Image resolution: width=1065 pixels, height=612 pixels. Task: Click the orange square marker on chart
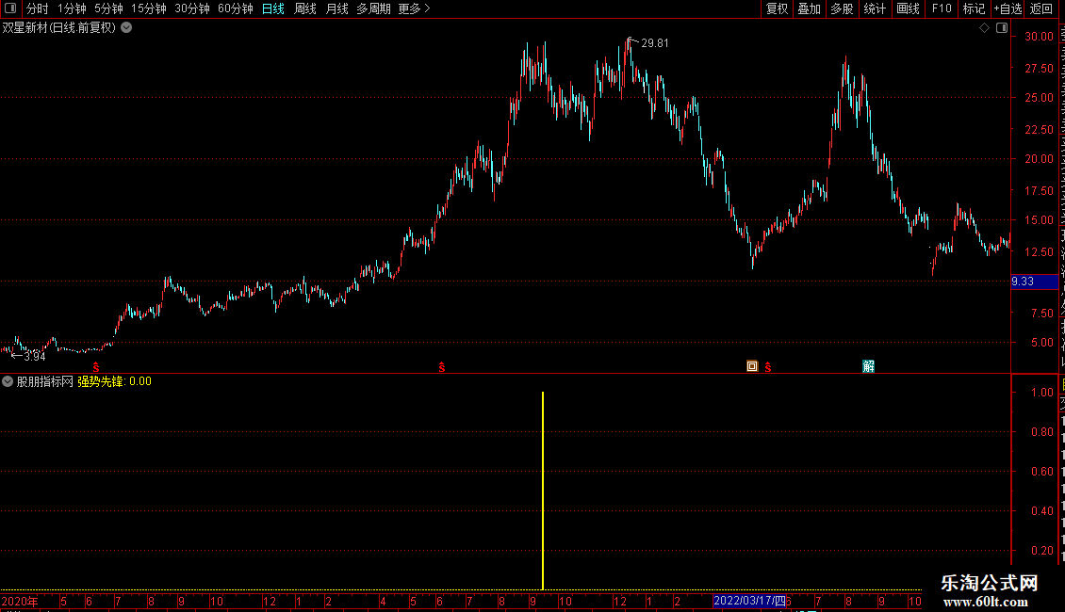[x=752, y=366]
